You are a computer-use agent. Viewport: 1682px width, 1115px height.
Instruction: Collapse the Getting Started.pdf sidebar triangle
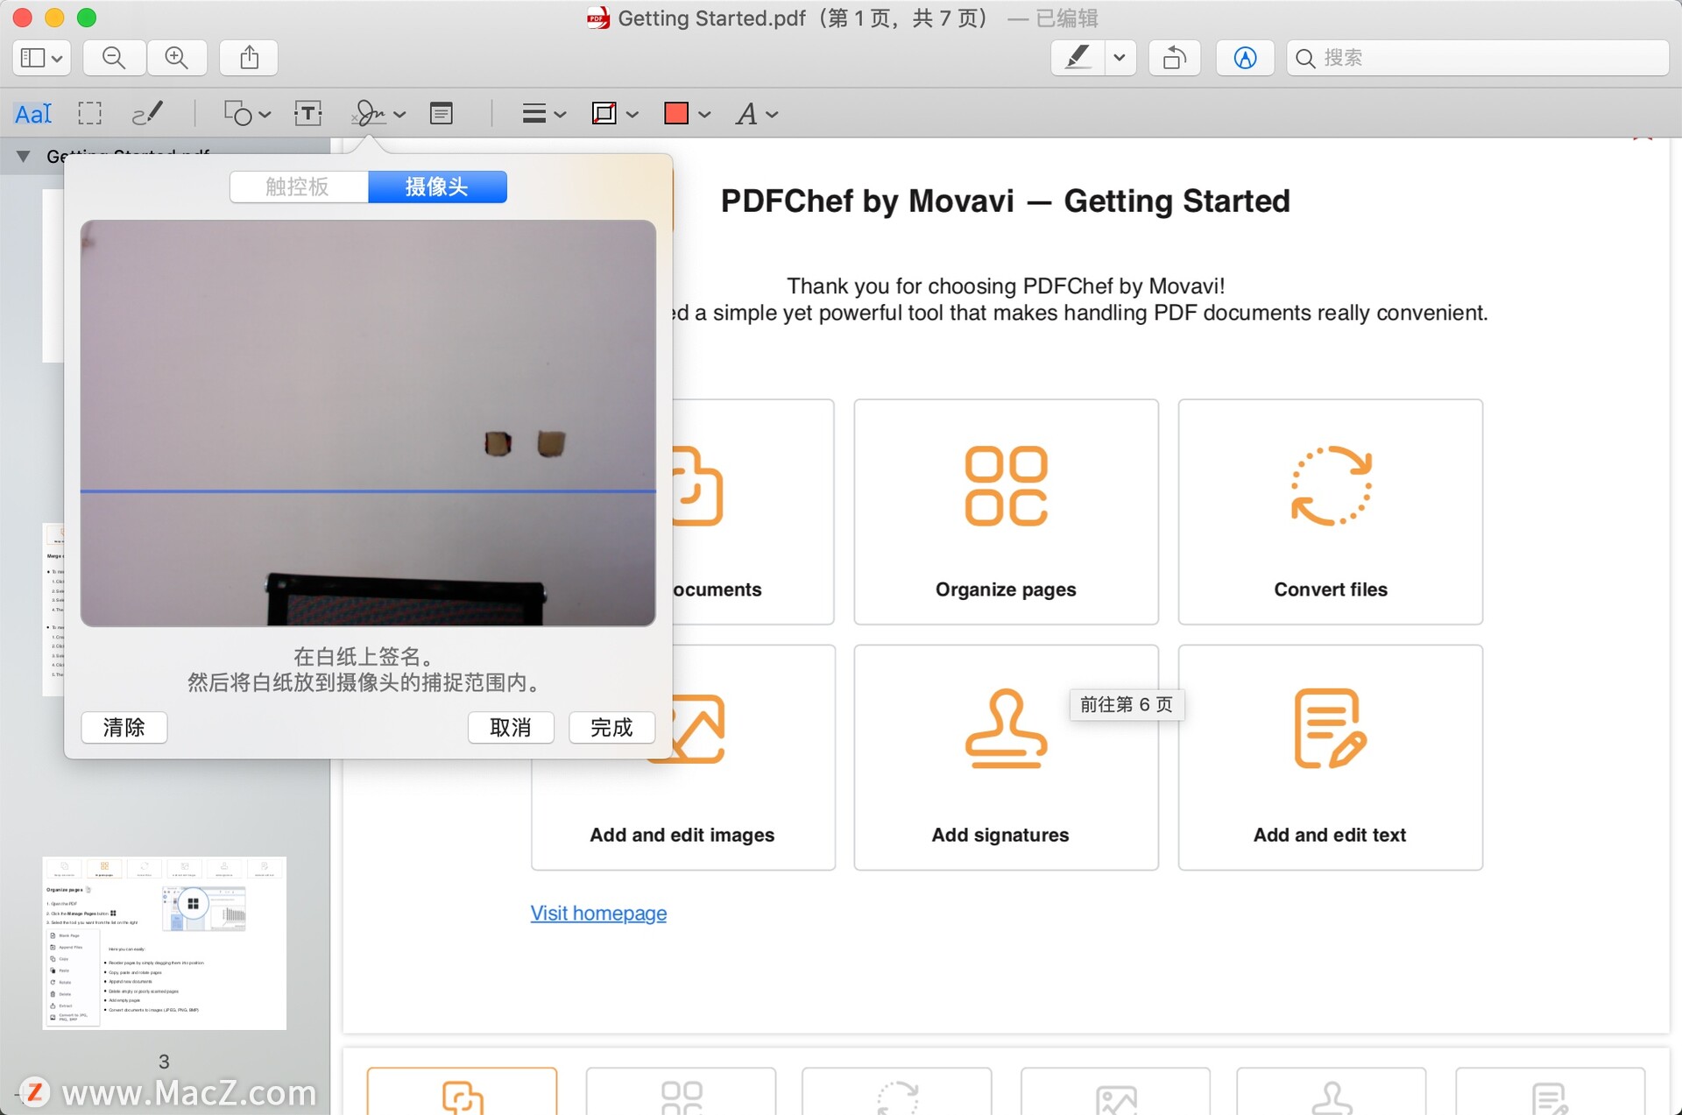[24, 156]
